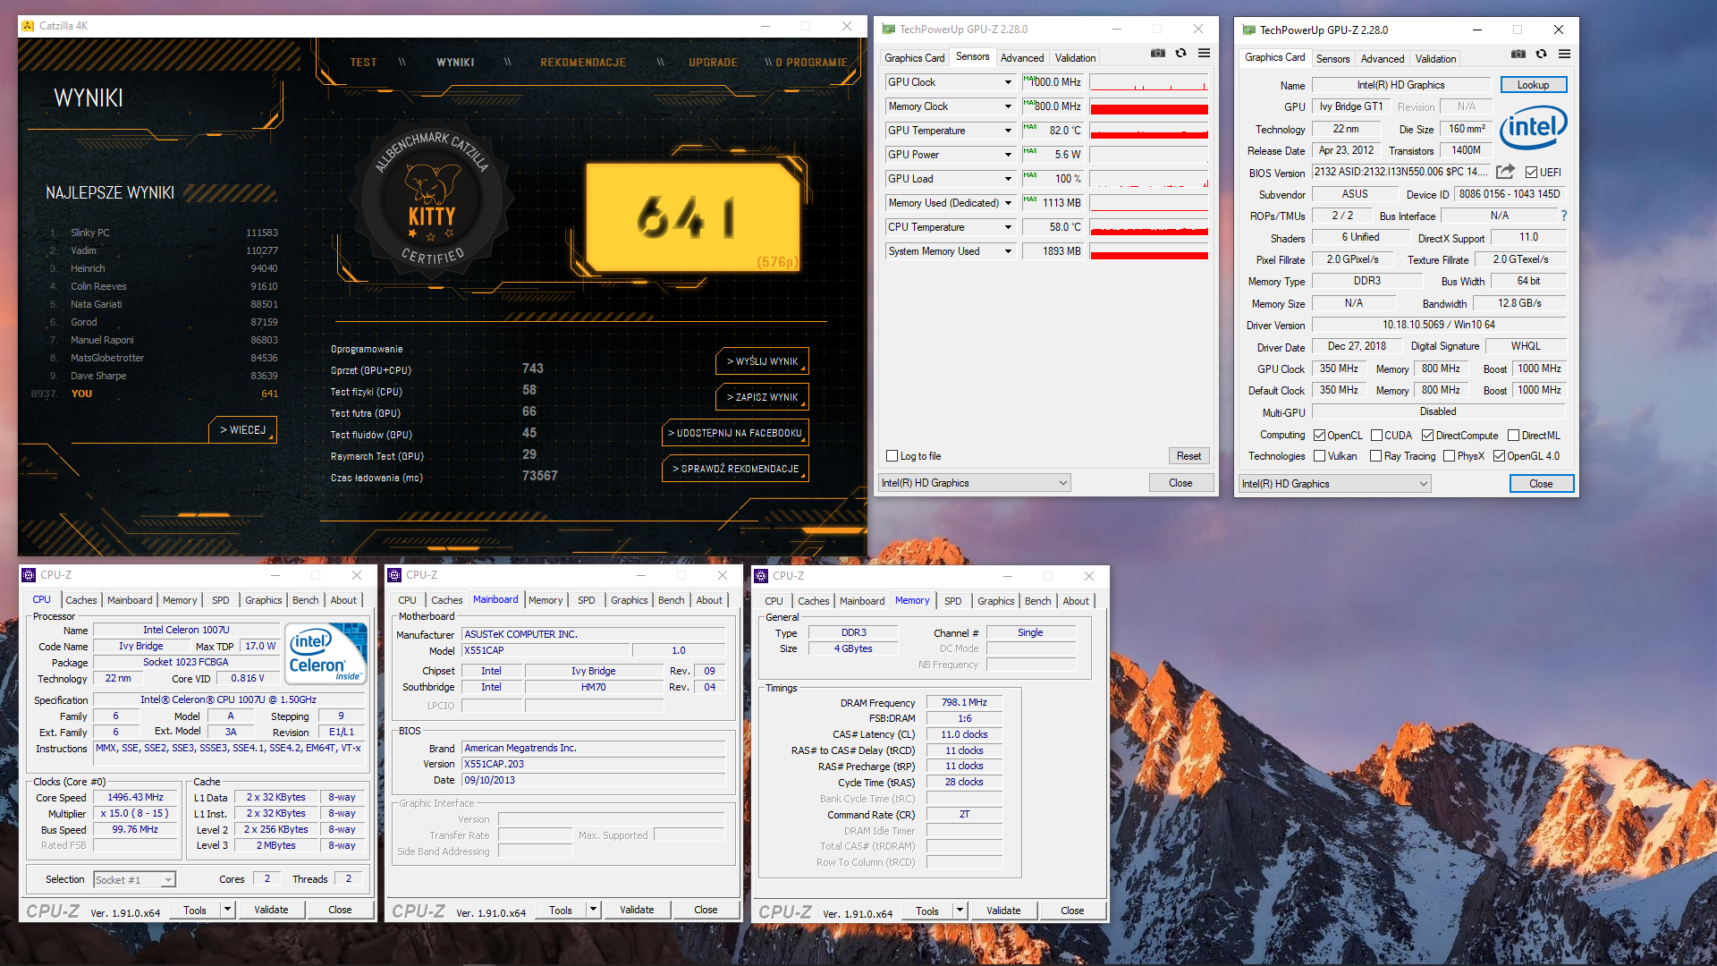The width and height of the screenshot is (1717, 966).
Task: Open UPGRADE menu in Catzilla
Action: click(x=713, y=63)
